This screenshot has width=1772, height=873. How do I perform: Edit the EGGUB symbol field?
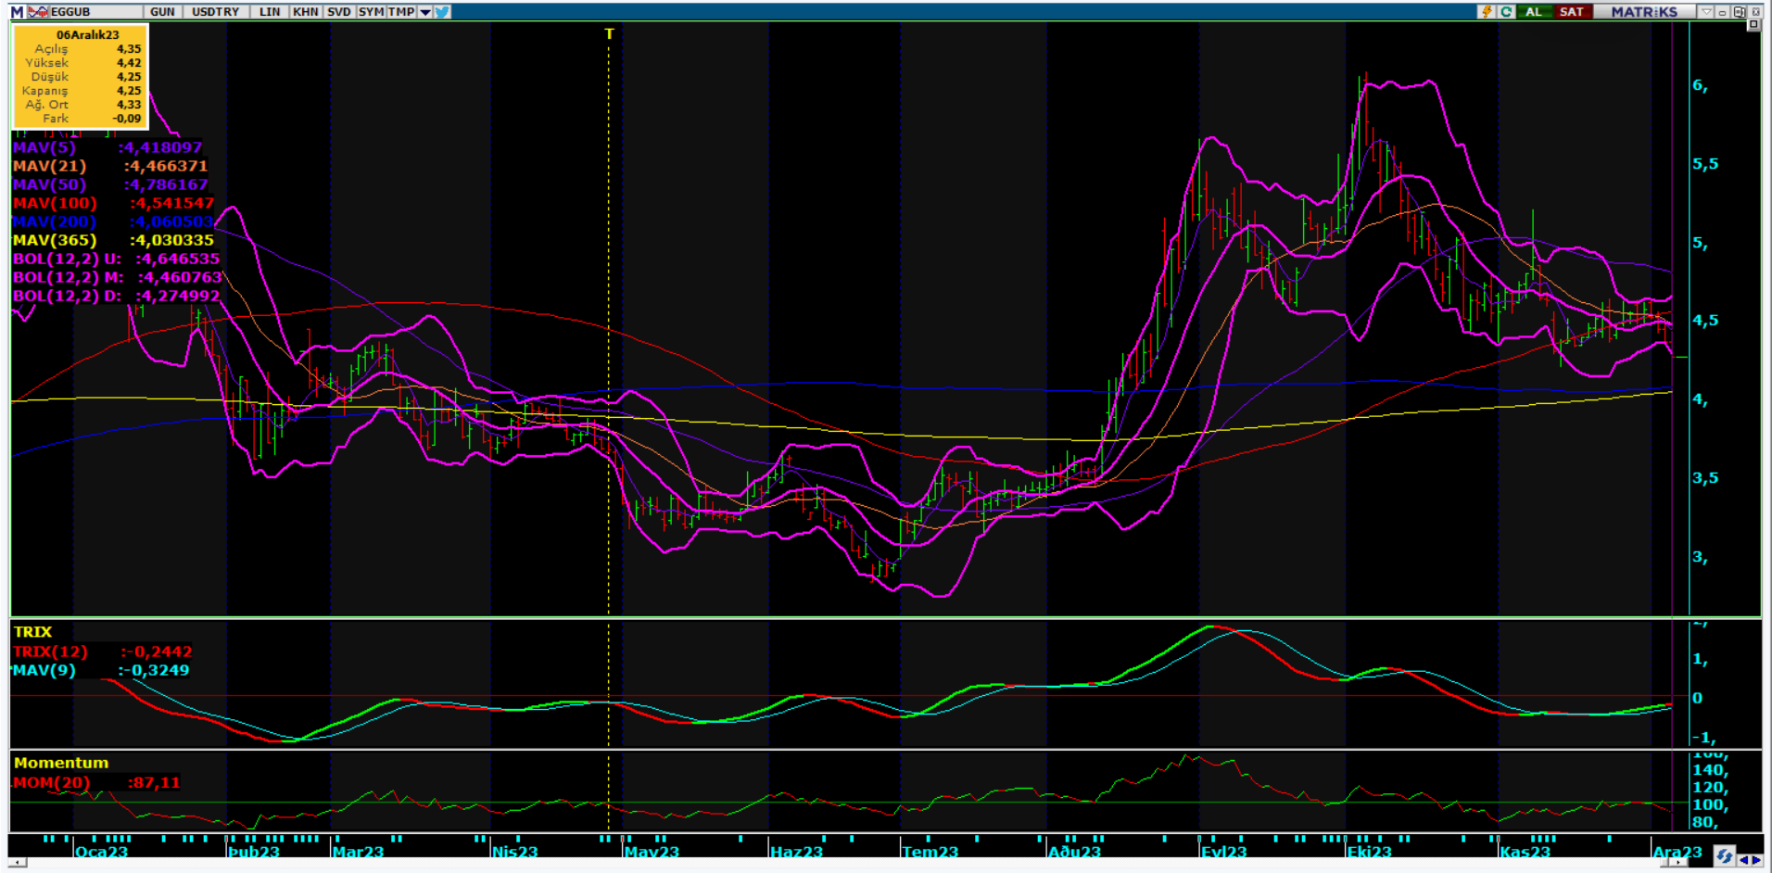[96, 11]
